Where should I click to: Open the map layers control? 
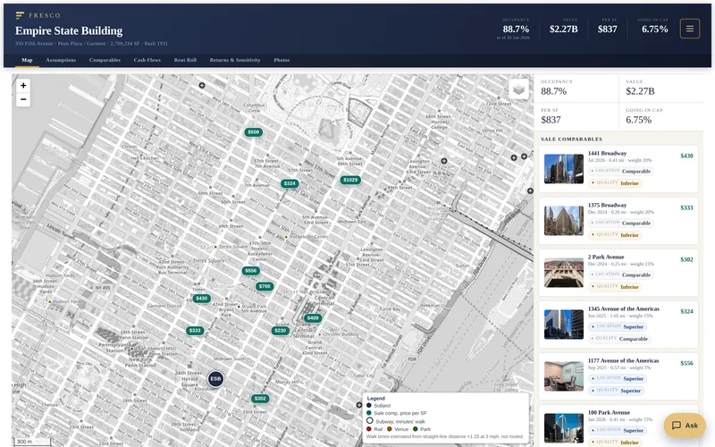518,89
